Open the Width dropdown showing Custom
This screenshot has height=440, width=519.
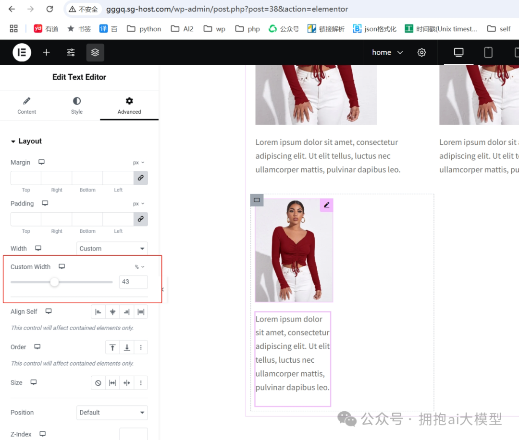tap(112, 249)
